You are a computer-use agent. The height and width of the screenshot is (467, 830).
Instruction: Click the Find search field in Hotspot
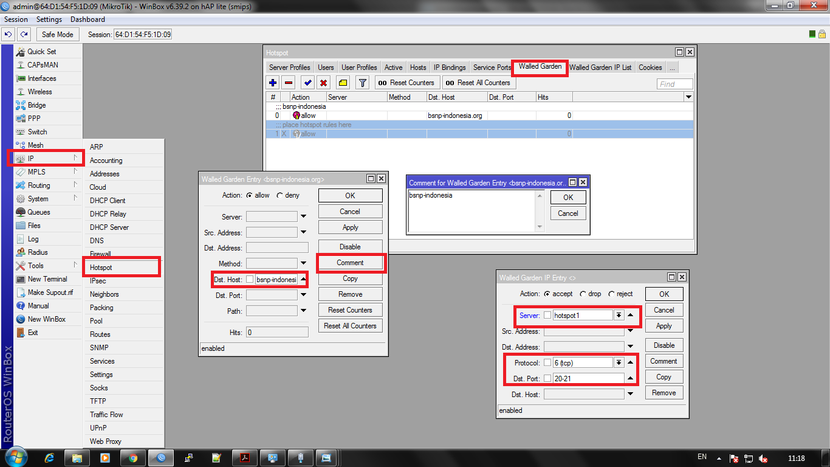click(x=674, y=84)
